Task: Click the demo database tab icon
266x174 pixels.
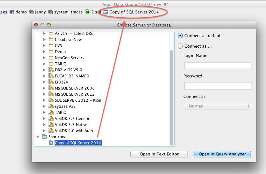Action: (12, 12)
